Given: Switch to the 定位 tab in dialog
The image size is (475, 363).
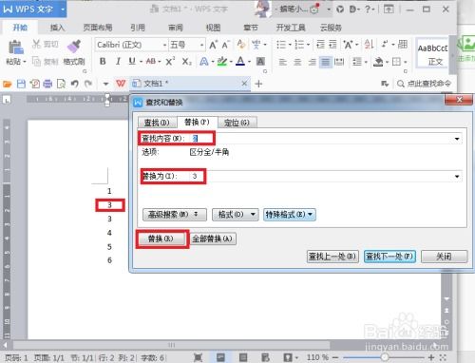Looking at the screenshot, I should pyautogui.click(x=237, y=123).
